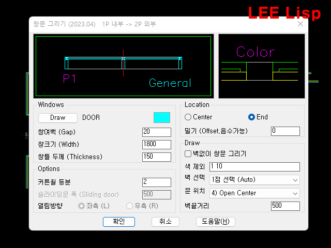
Task: Click the 밀기 (Offset) input field
Action: 285,131
